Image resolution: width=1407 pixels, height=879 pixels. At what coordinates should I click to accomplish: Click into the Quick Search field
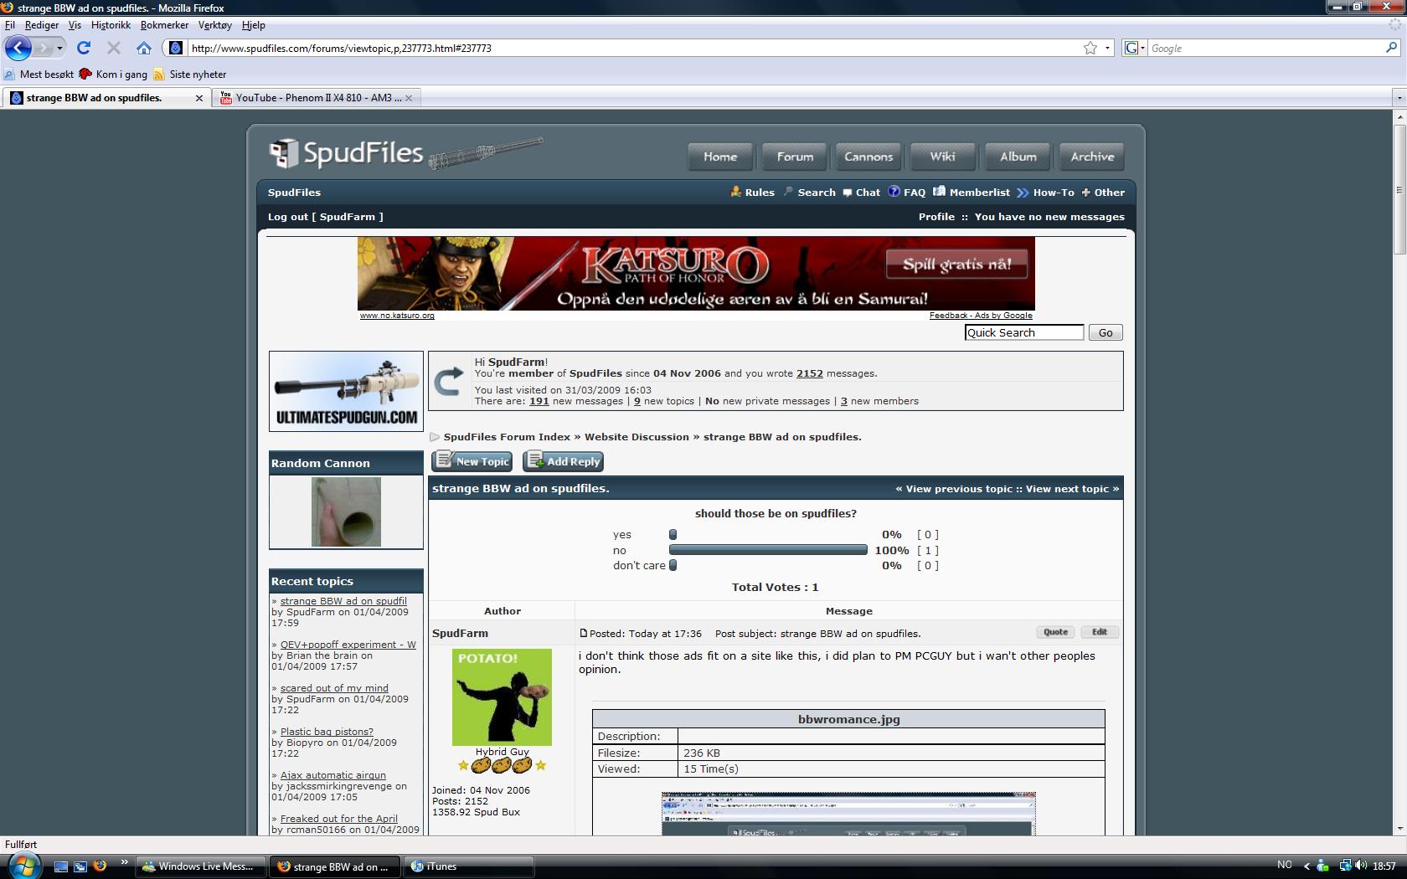coord(1023,332)
